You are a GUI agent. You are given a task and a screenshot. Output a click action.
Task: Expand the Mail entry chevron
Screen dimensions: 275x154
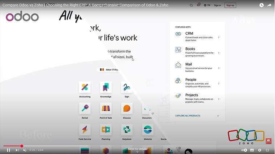(218, 68)
